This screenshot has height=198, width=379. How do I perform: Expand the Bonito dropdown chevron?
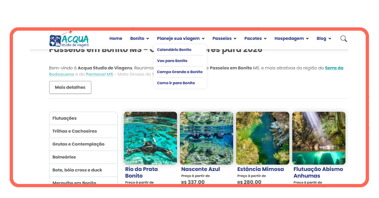148,38
